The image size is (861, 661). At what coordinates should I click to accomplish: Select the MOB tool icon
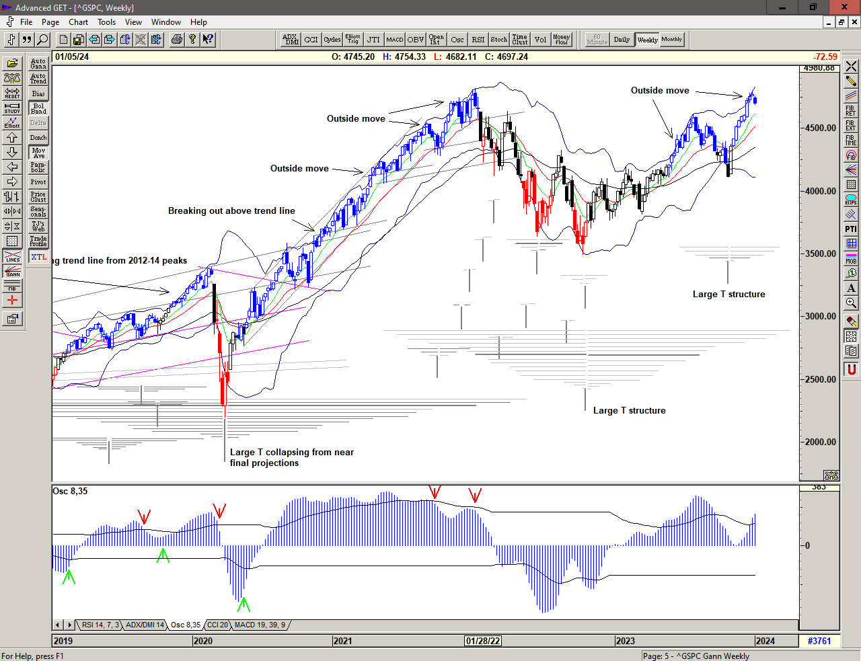851,259
